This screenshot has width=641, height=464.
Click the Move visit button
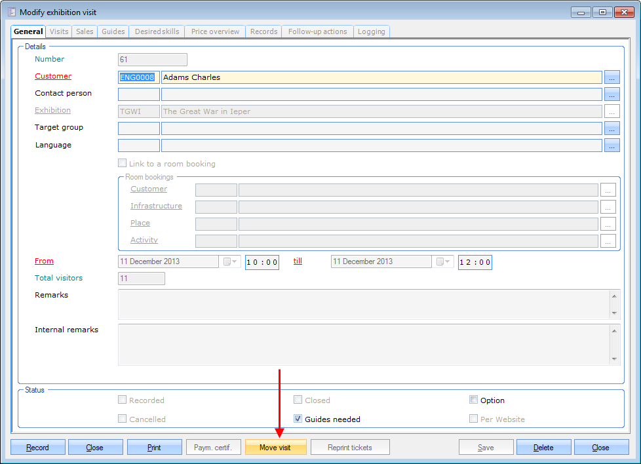tap(275, 448)
